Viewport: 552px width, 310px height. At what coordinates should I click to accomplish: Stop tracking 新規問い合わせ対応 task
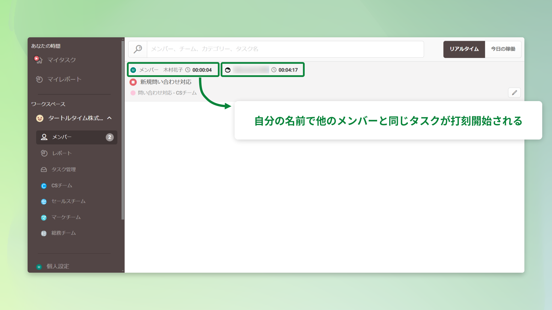[x=133, y=82]
